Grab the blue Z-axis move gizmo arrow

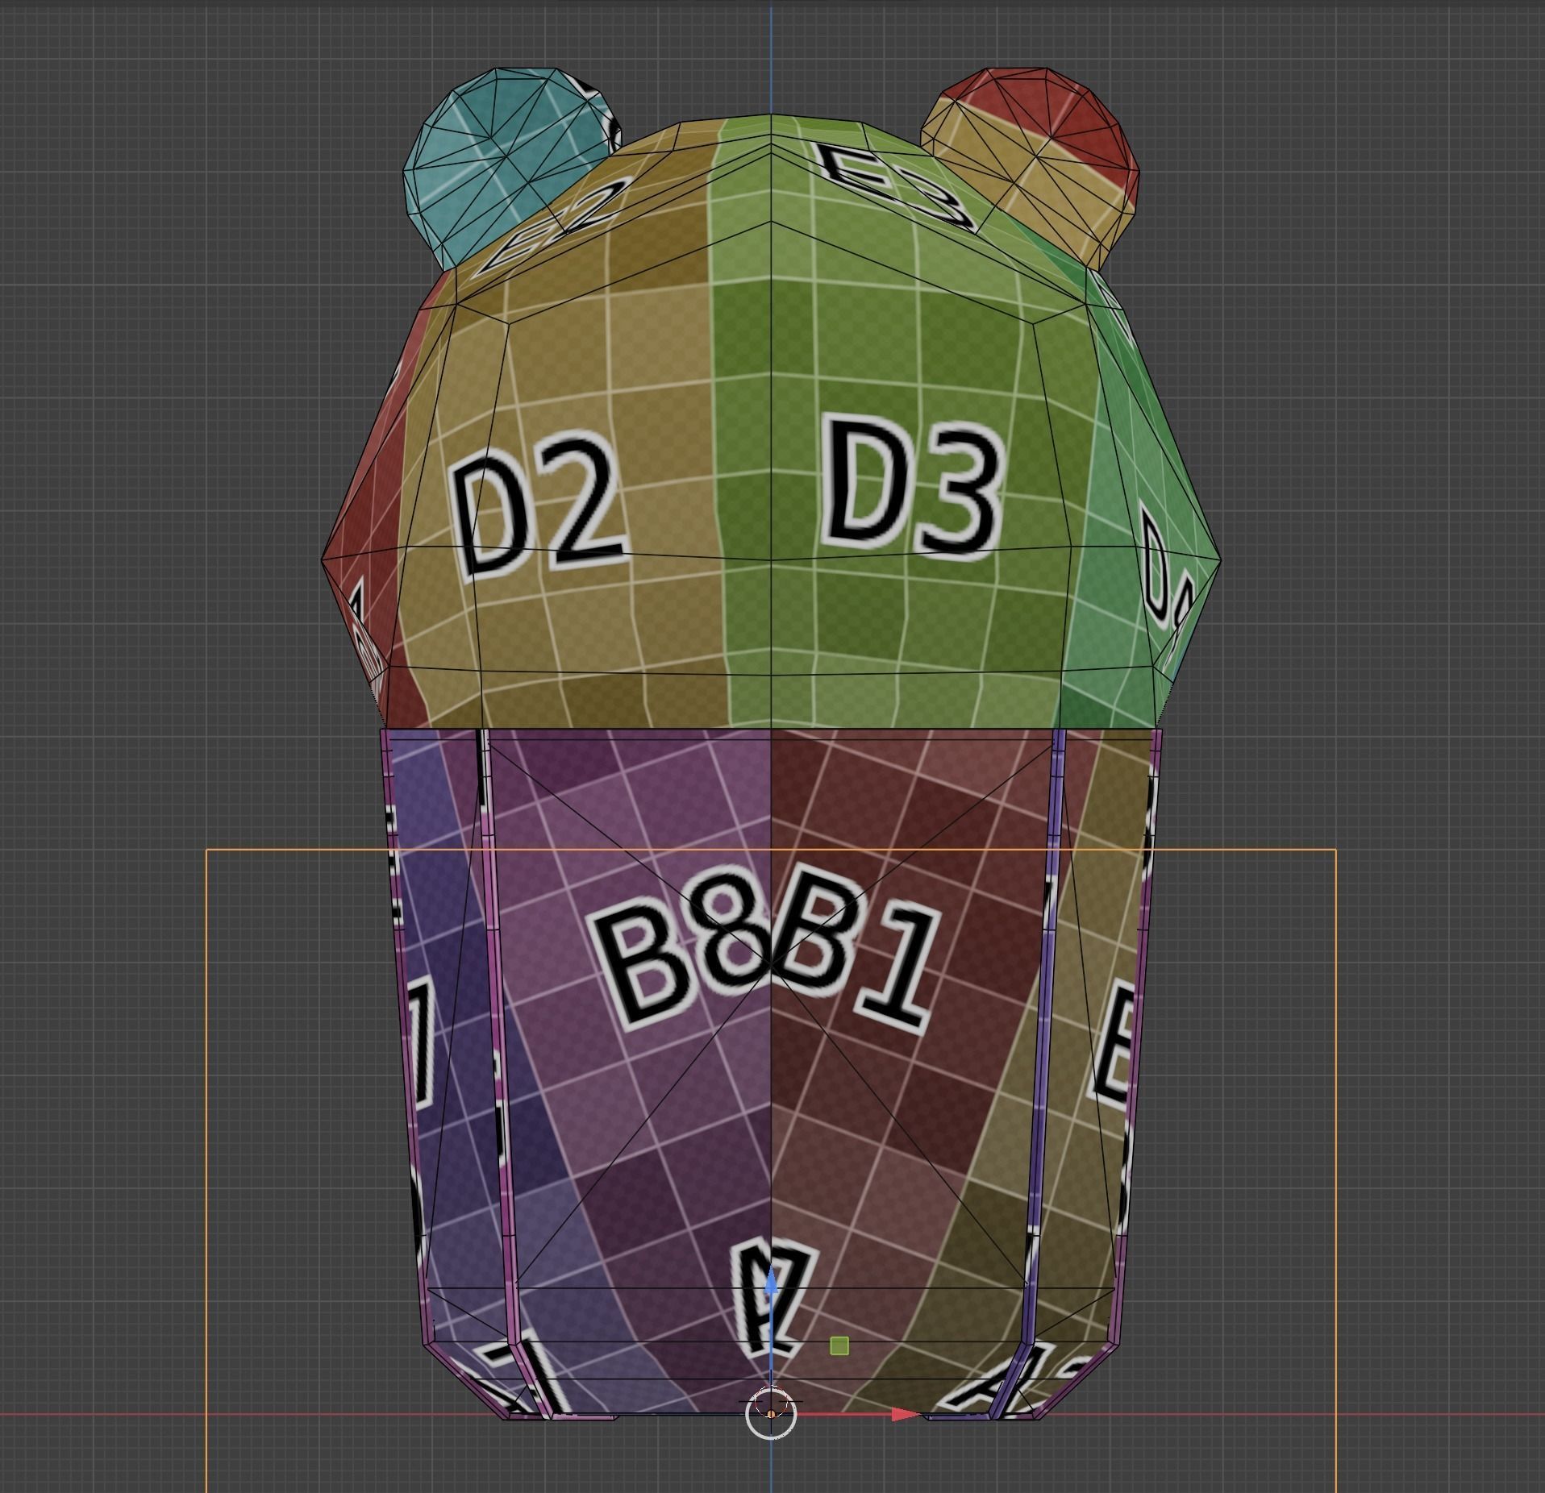[x=771, y=1280]
